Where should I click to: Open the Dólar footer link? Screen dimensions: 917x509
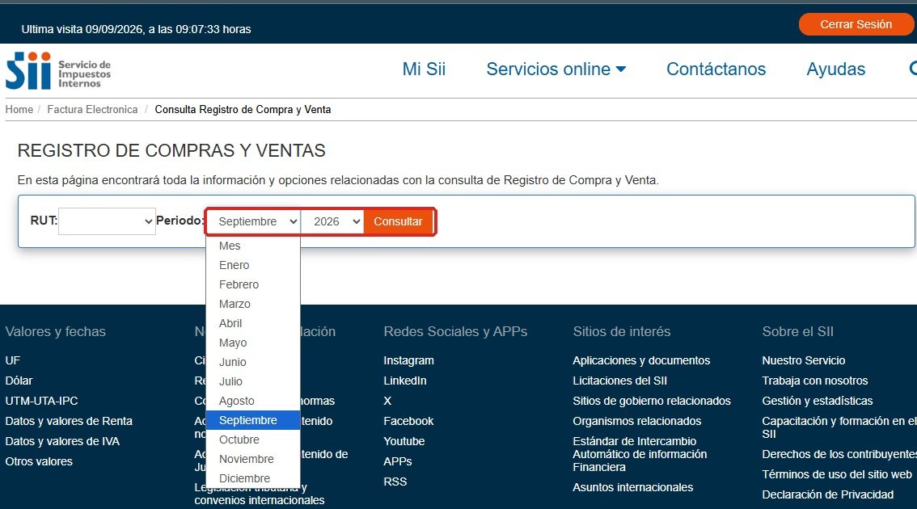pyautogui.click(x=19, y=381)
